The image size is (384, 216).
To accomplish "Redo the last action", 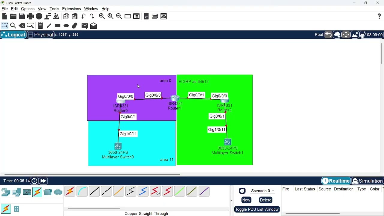I will [x=92, y=16].
